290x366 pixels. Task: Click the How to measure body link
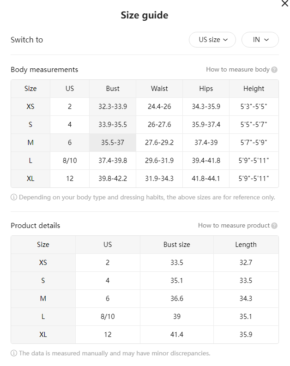[x=238, y=69]
